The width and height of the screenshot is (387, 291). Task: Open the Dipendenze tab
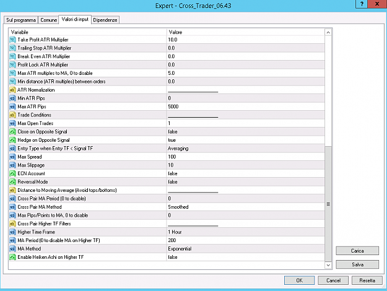(105, 20)
